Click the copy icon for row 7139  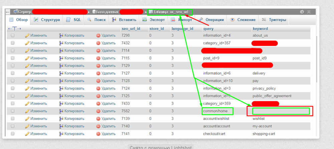[61, 119]
